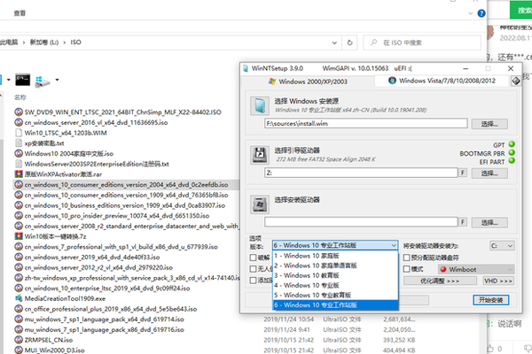Choose 5 - Windows 10 专业教育版
The height and width of the screenshot is (354, 532).
[335, 295]
